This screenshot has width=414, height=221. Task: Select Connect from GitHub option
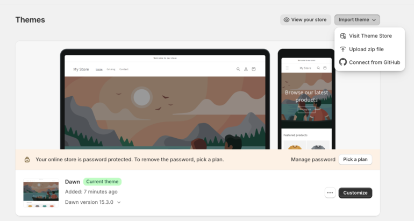[369, 62]
